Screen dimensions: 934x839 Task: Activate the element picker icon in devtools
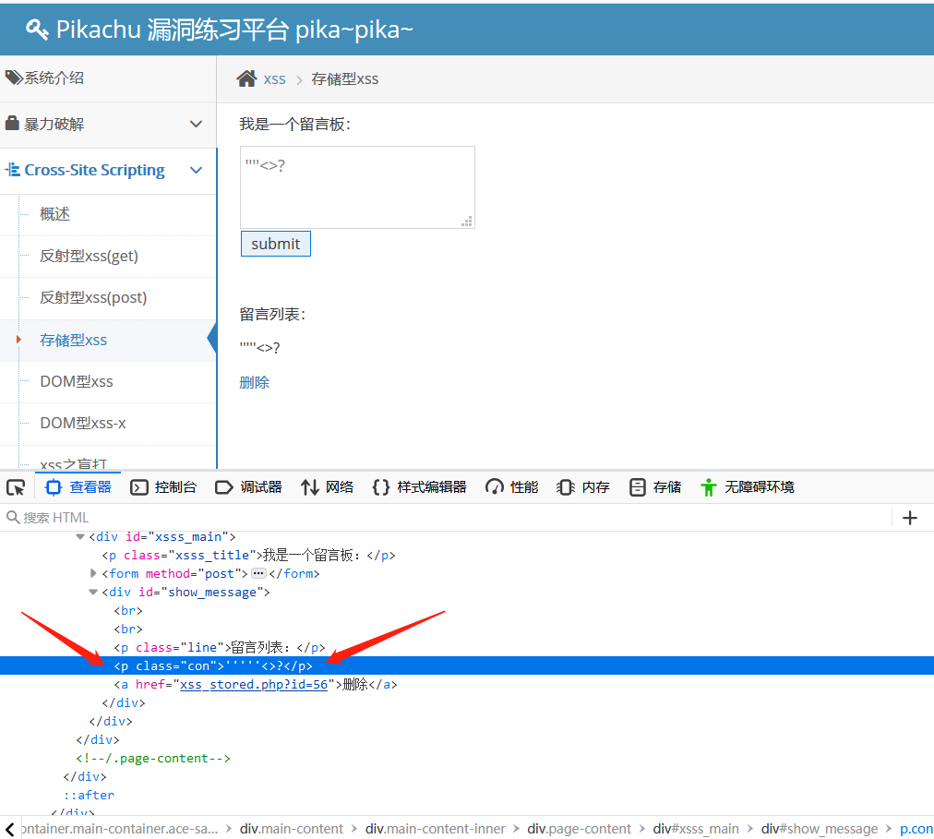16,487
